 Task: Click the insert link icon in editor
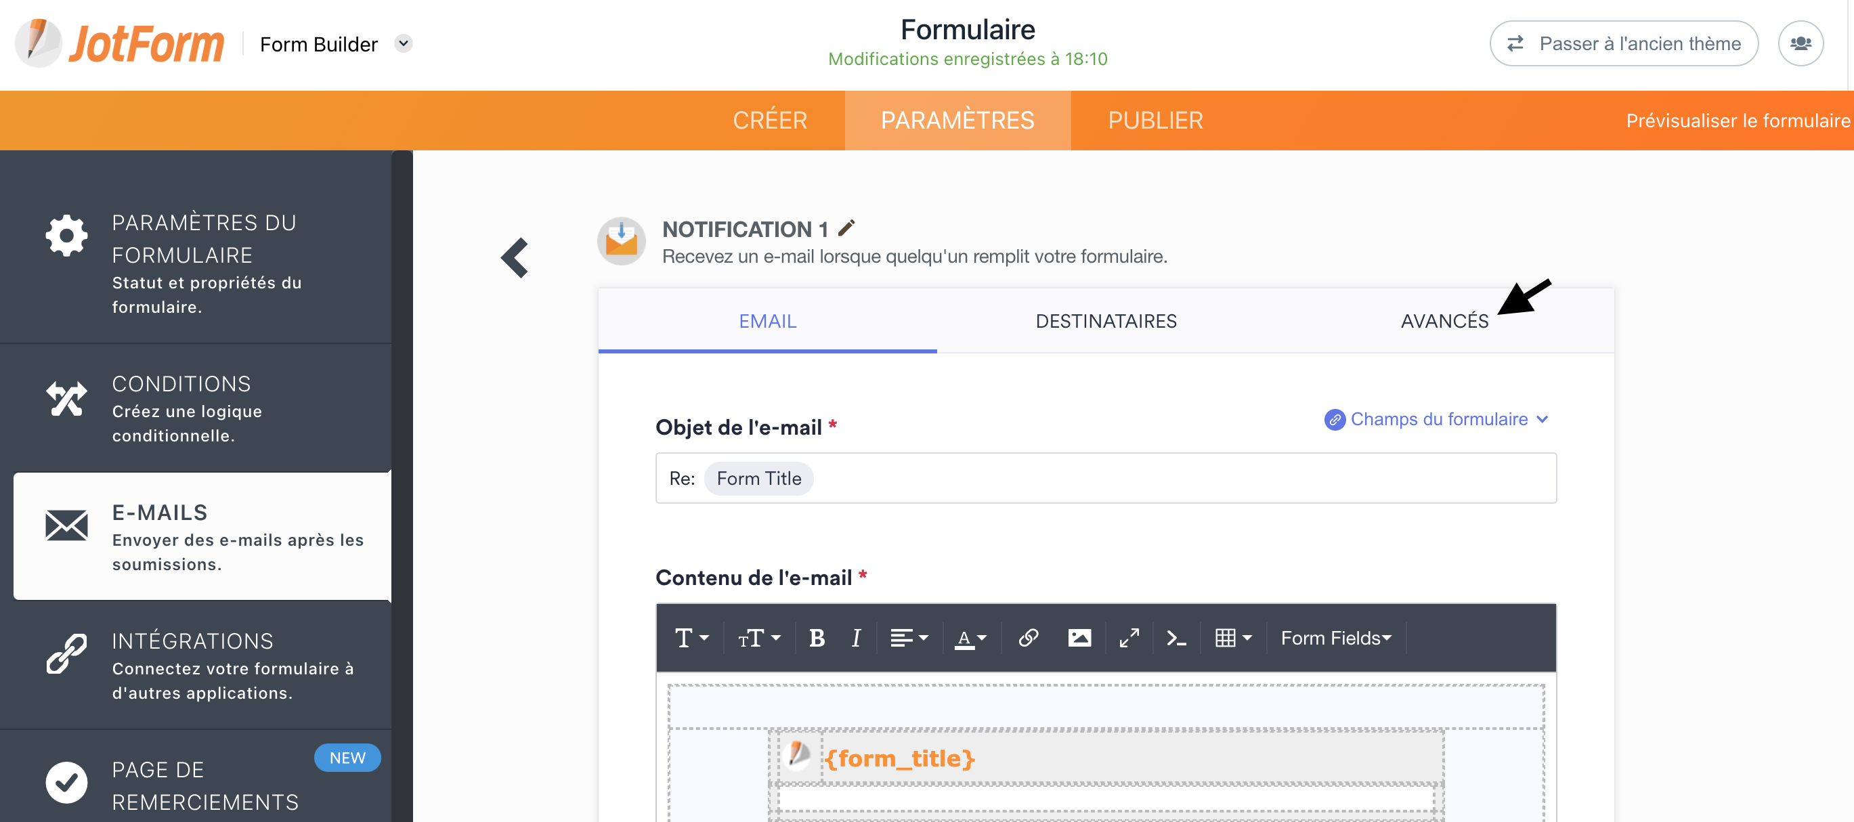click(1028, 638)
